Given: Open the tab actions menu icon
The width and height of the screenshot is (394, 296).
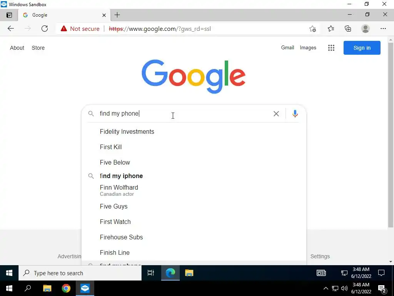Looking at the screenshot, I should (x=9, y=15).
